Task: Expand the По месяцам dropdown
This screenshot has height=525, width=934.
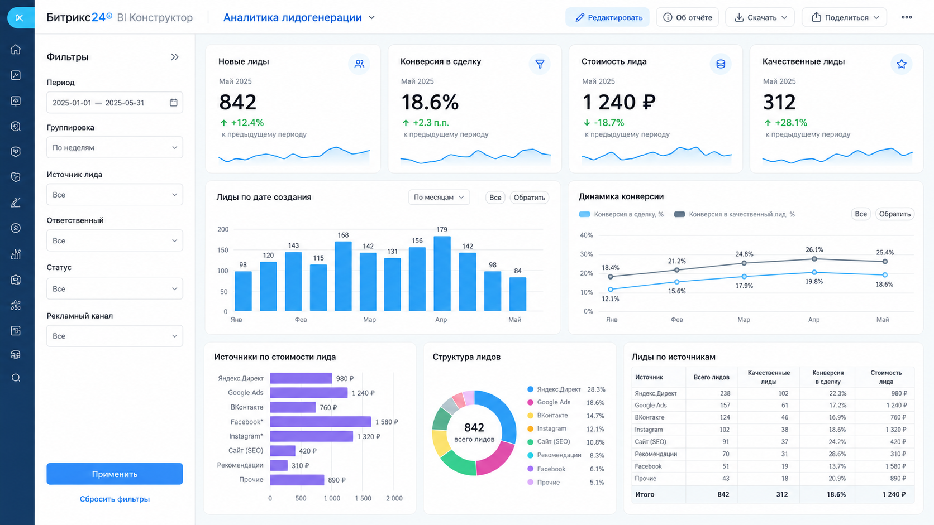Action: point(439,198)
